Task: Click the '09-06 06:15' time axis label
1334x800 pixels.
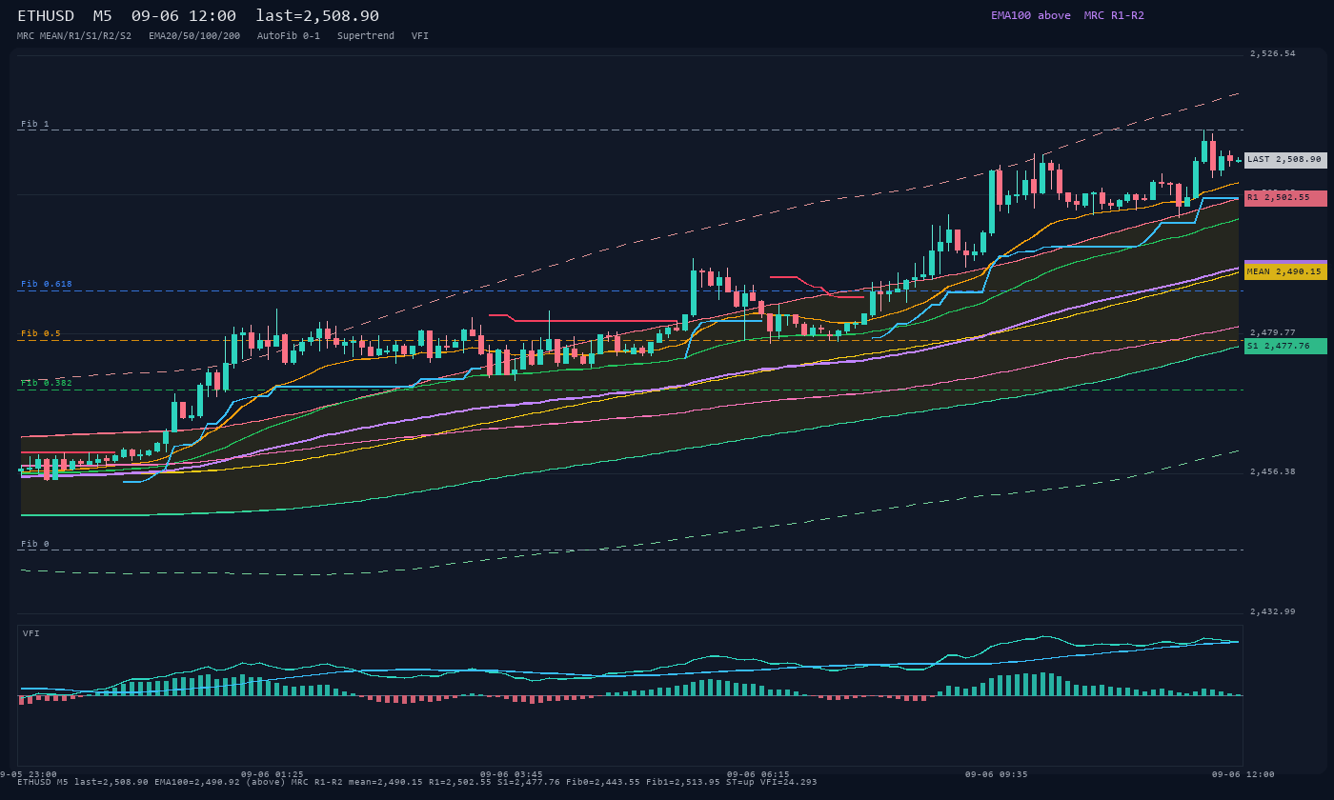Action: pyautogui.click(x=758, y=774)
